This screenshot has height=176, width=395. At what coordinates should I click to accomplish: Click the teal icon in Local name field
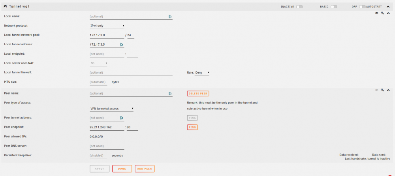tap(170, 16)
